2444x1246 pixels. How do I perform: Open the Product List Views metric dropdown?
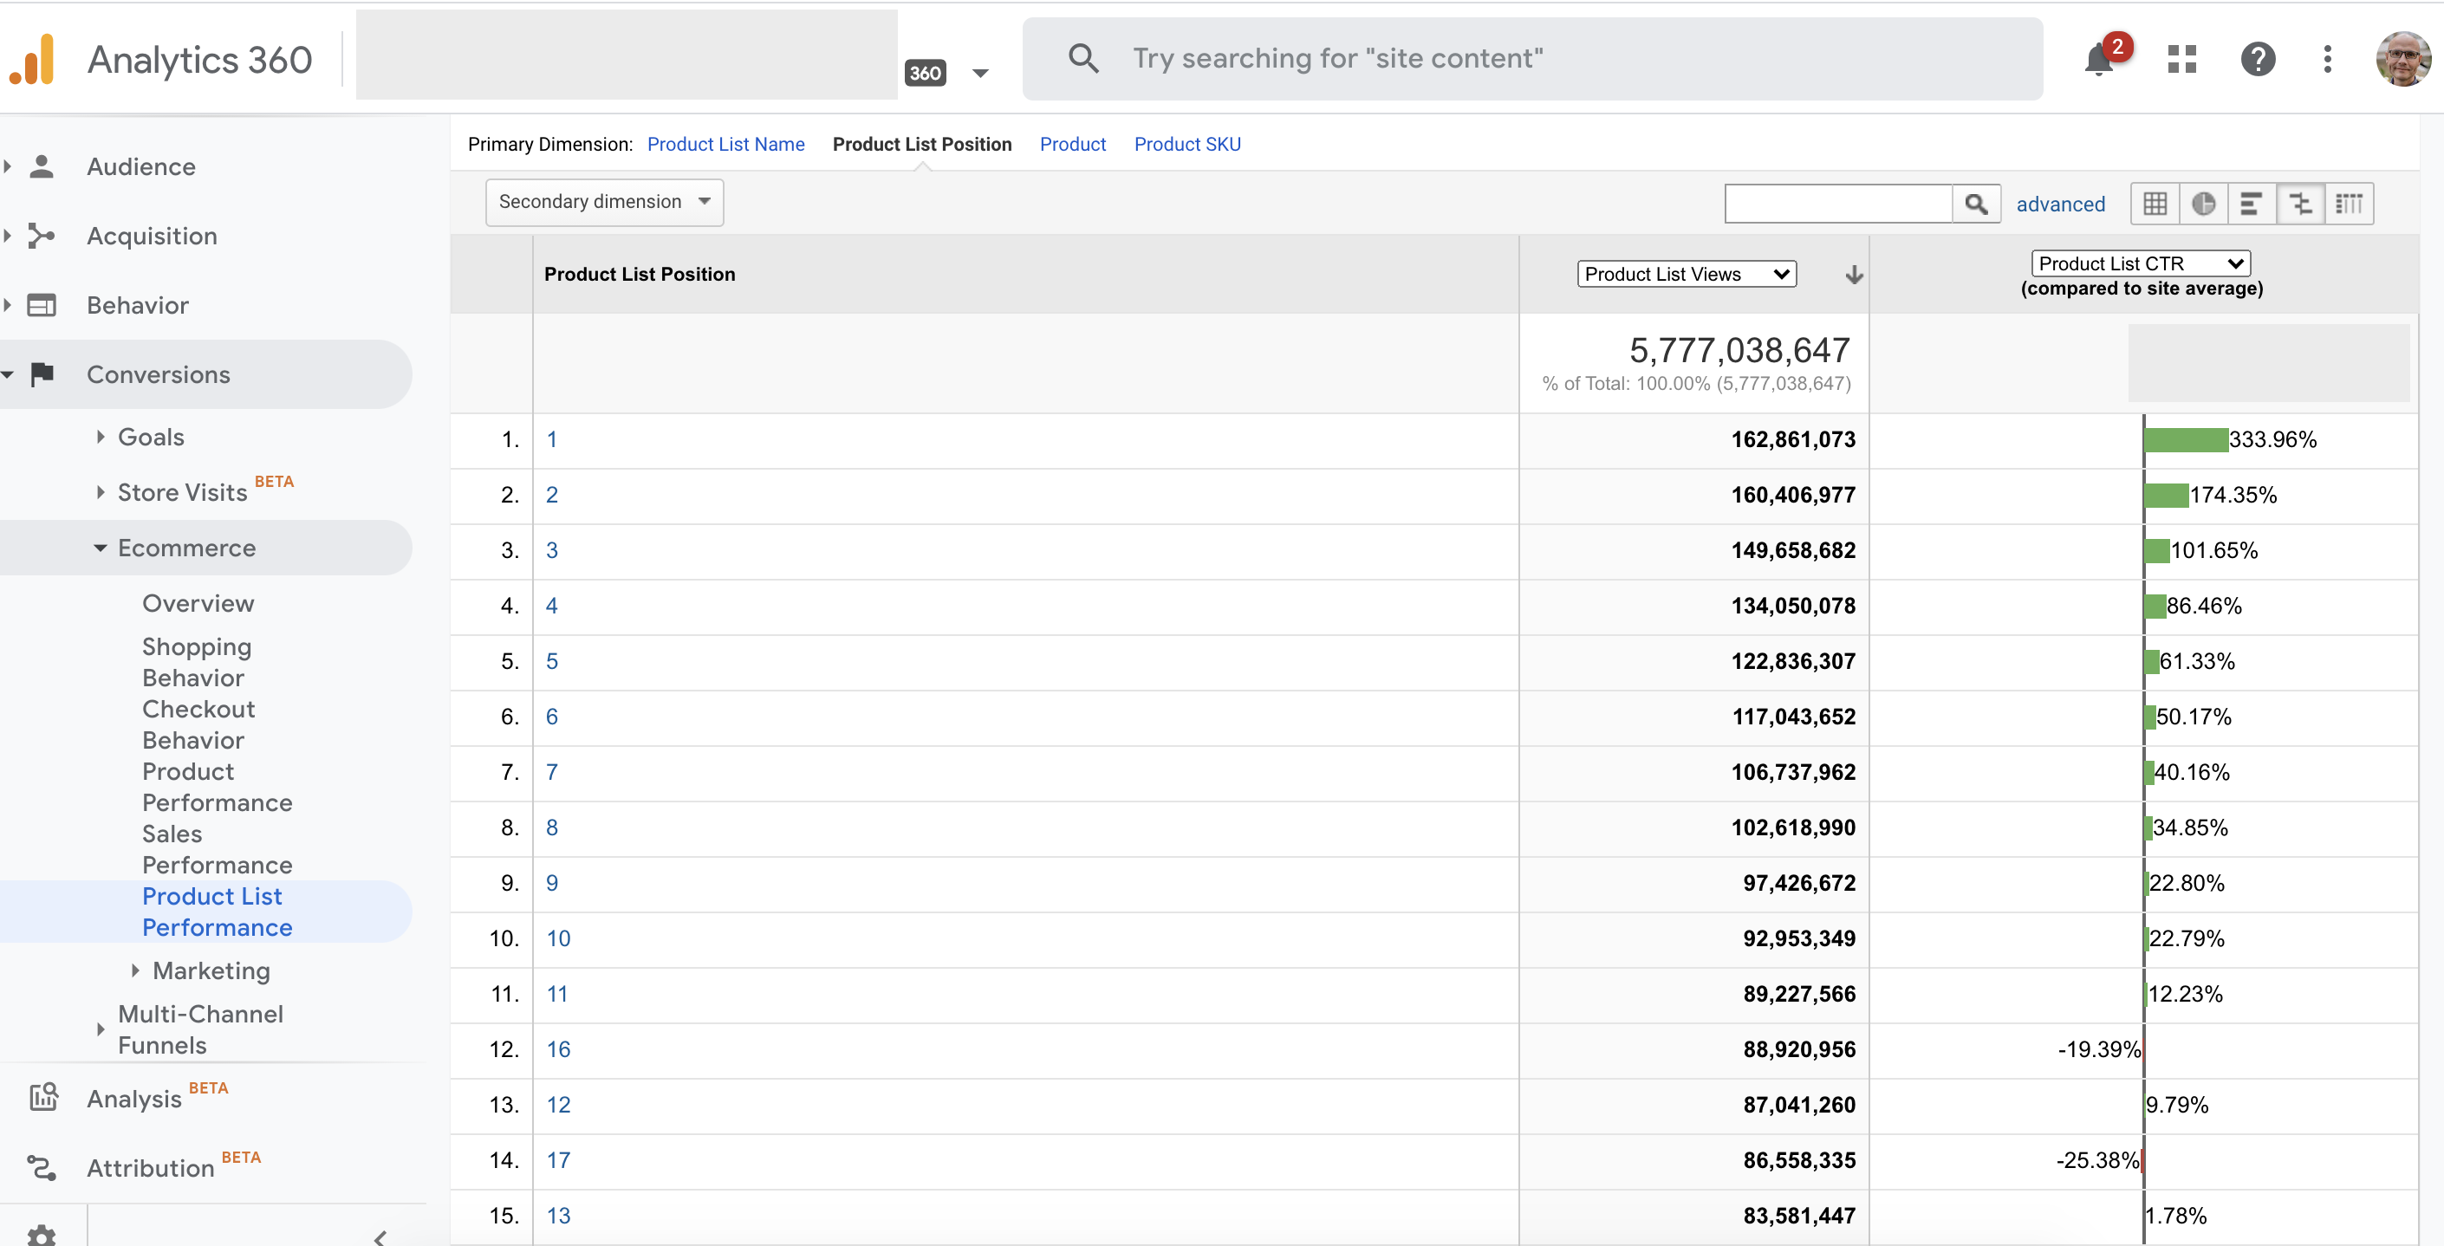(x=1687, y=274)
